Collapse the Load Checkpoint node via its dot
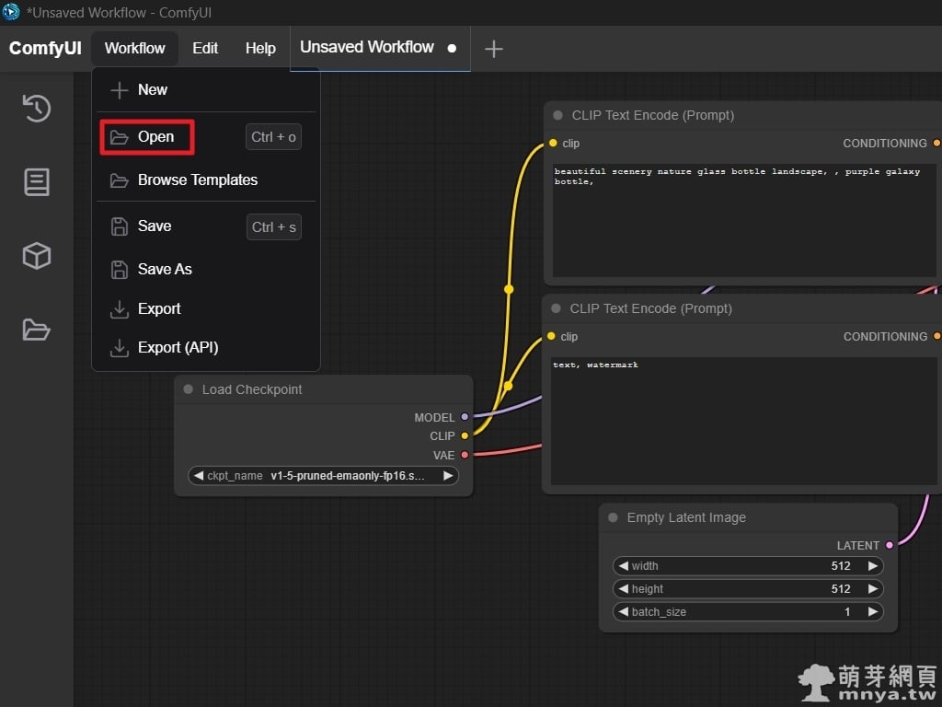Screen dimensions: 942x707 click(189, 389)
